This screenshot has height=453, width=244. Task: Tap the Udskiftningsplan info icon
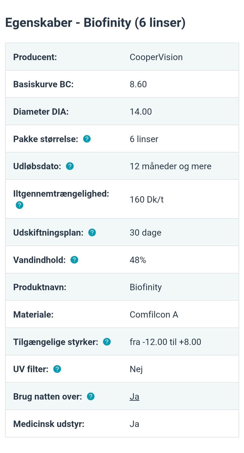[x=92, y=232]
